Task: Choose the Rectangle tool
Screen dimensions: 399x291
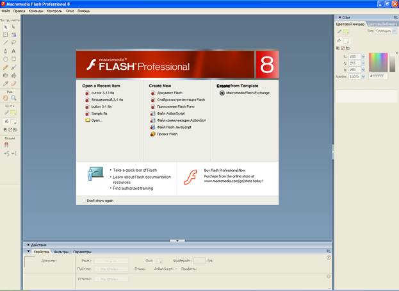Action: (13, 59)
